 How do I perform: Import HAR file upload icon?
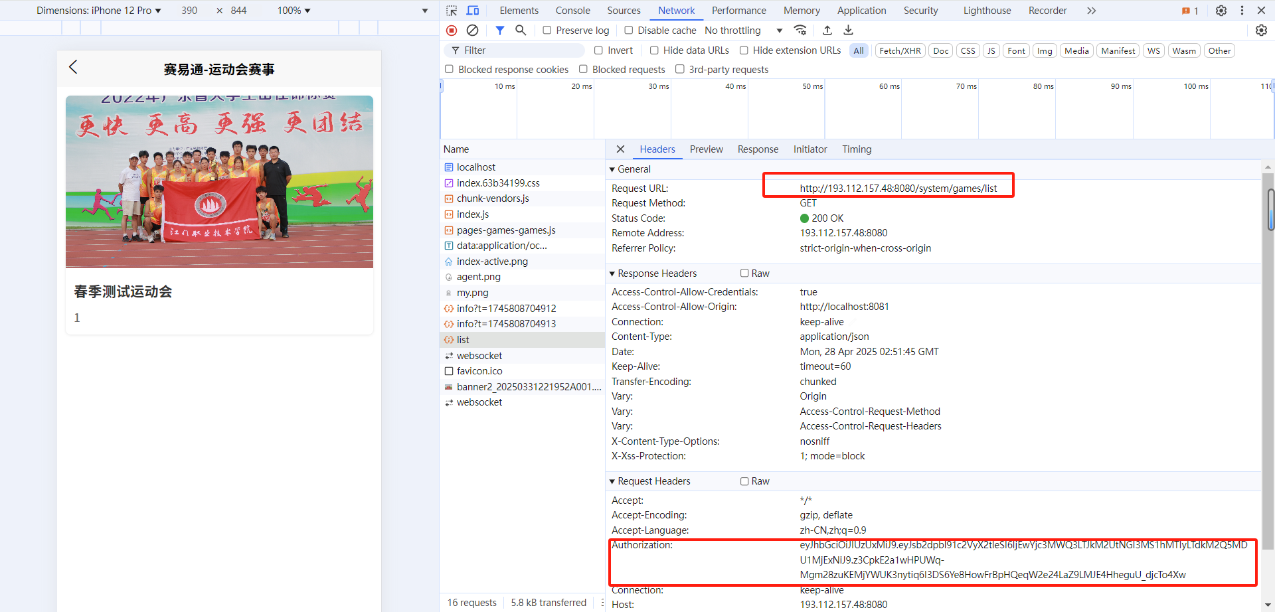point(827,31)
